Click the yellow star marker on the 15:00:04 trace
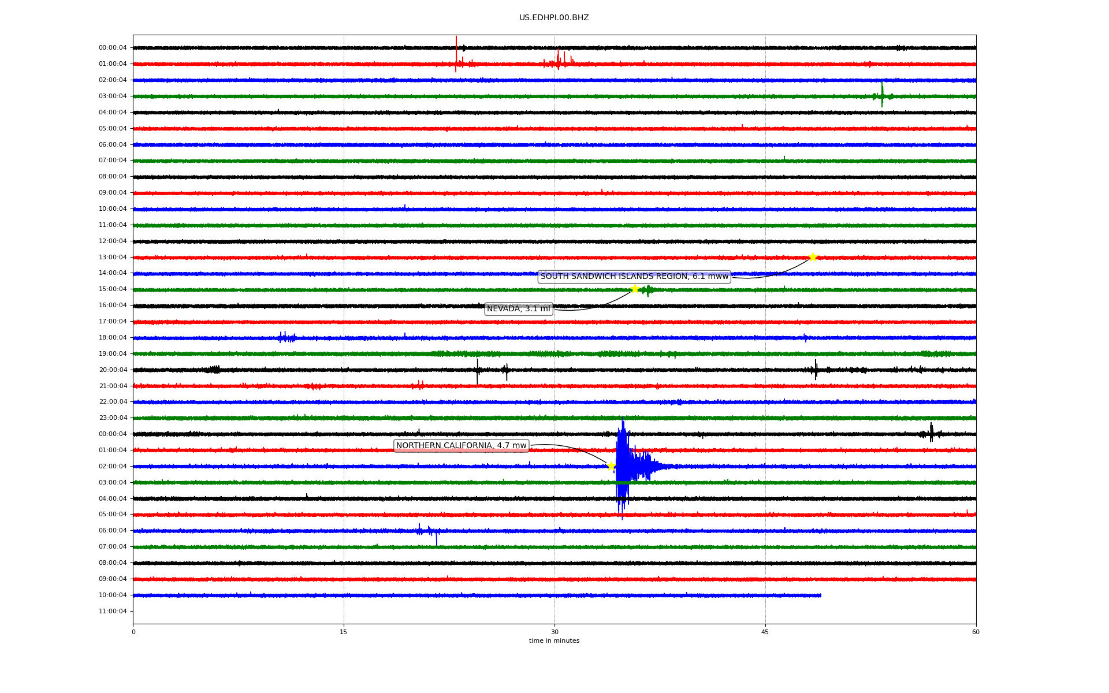 tap(634, 289)
